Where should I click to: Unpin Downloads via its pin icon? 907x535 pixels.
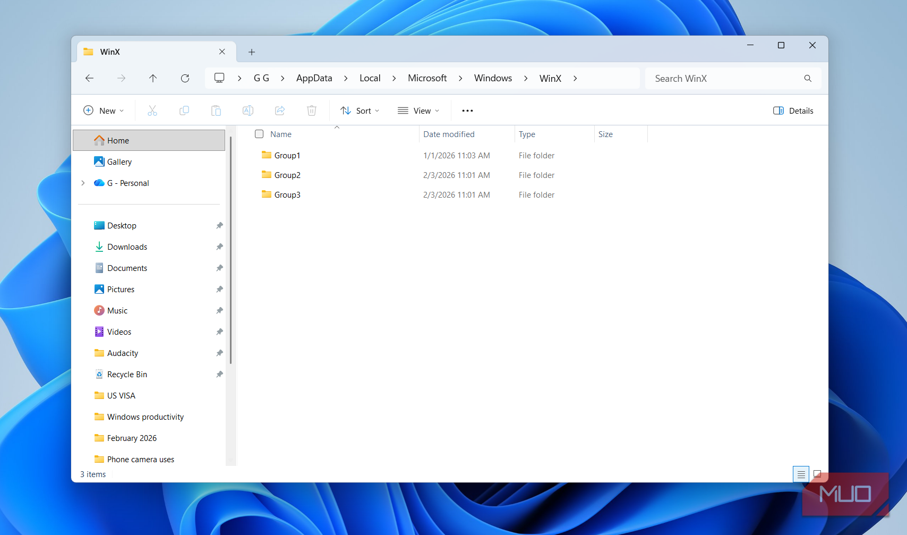219,247
